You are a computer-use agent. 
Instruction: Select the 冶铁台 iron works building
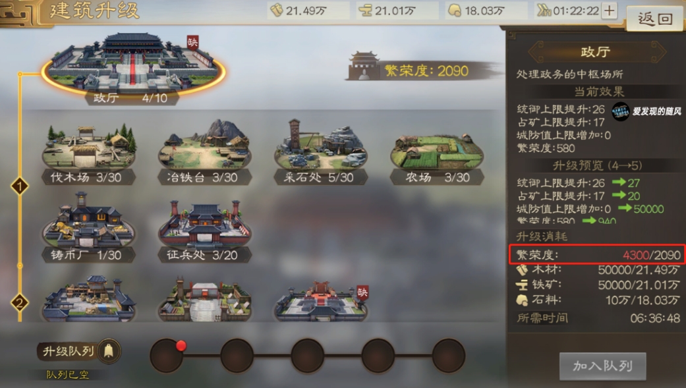pyautogui.click(x=204, y=152)
